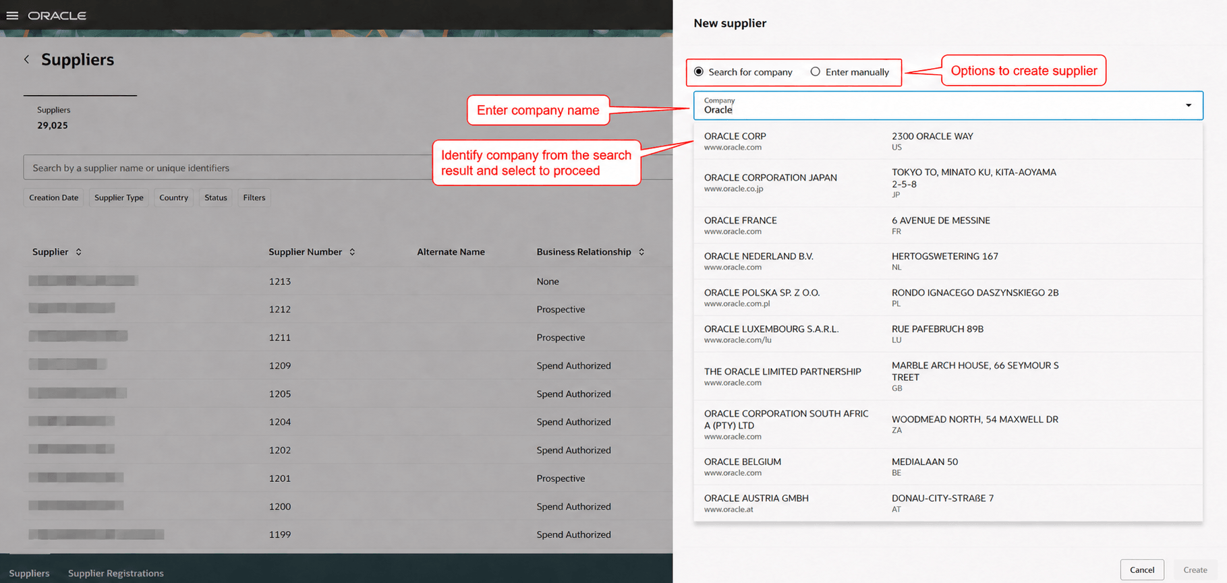Image resolution: width=1227 pixels, height=583 pixels.
Task: Sort by Supplier Number column arrows
Action: click(x=352, y=251)
